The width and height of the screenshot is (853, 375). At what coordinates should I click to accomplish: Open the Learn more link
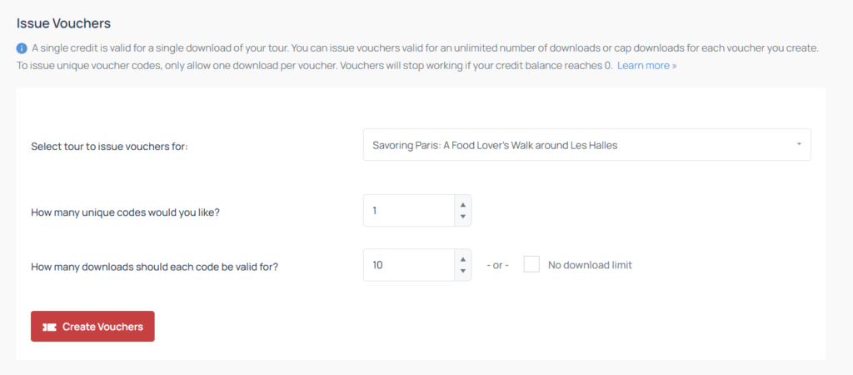point(646,65)
